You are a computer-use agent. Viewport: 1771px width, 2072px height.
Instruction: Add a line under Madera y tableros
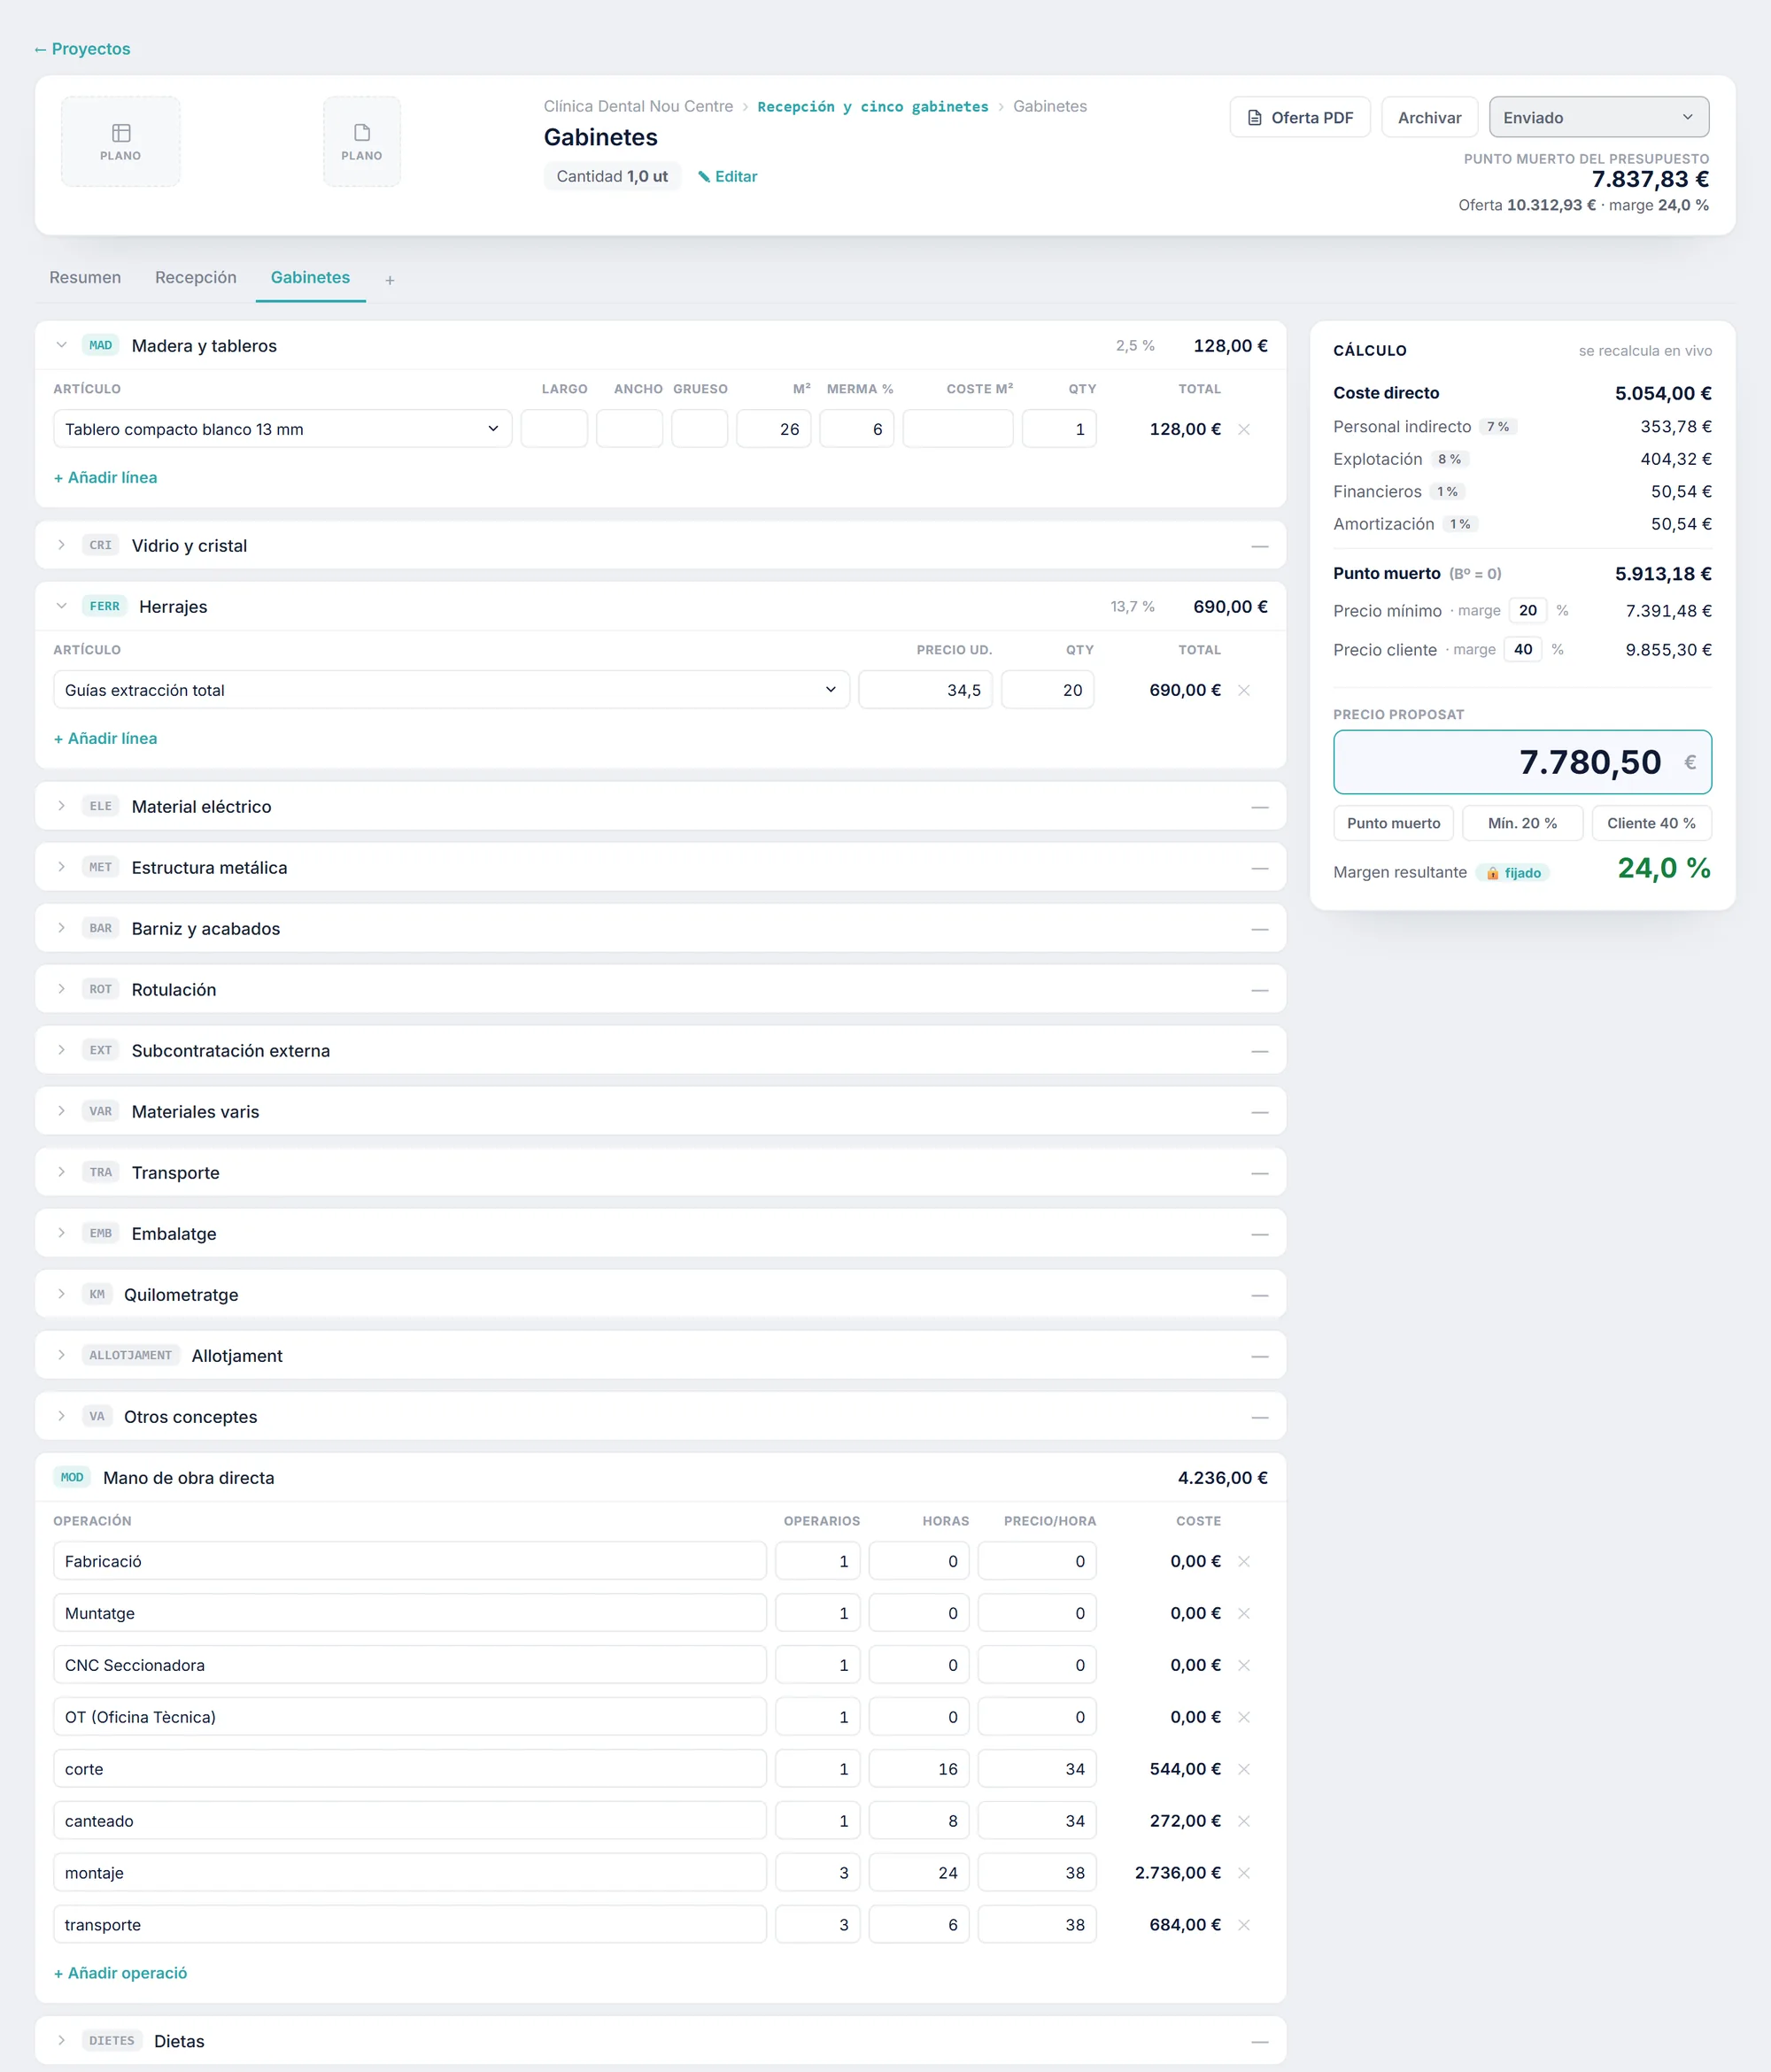(105, 477)
